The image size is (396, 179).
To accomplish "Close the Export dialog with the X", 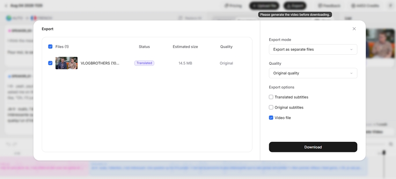I will point(354,29).
